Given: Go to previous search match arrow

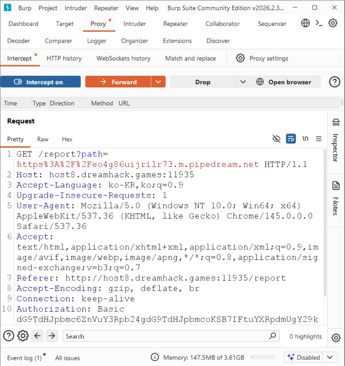Looking at the screenshot, I should (x=37, y=336).
